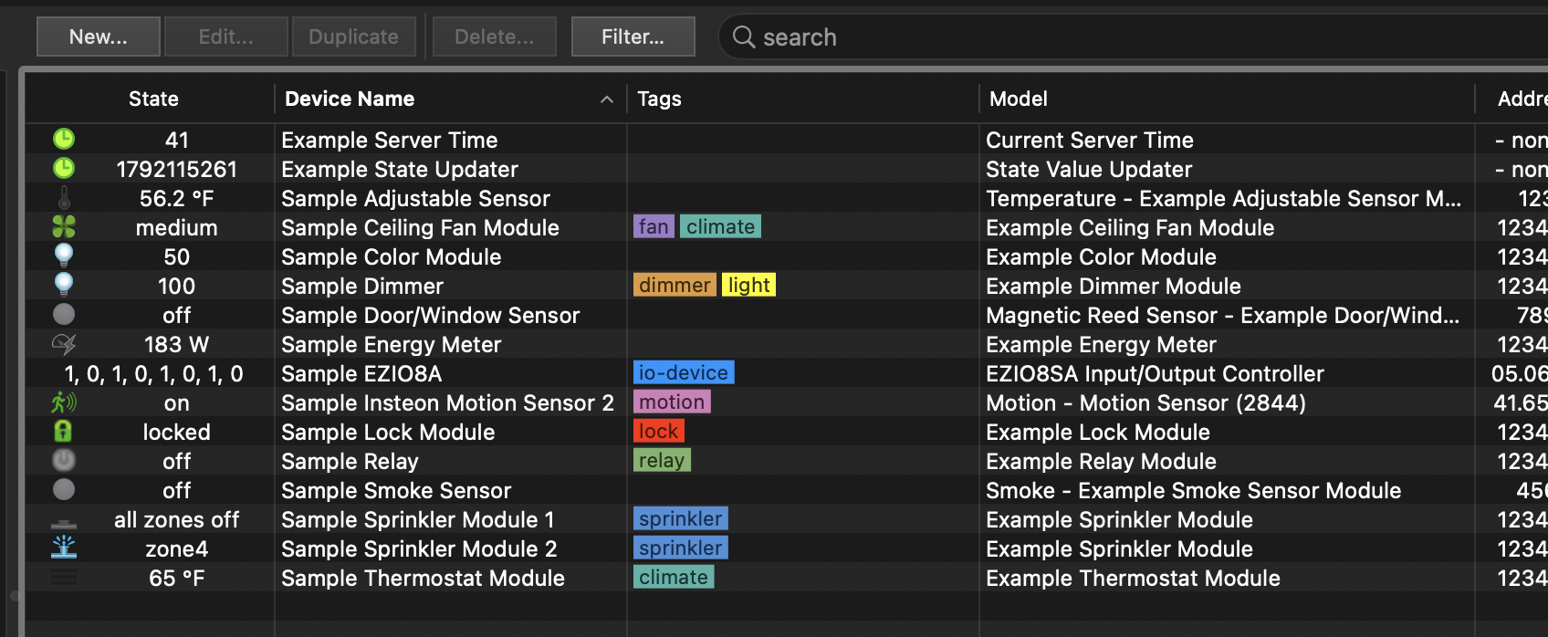Click the Delete... button
The height and width of the screenshot is (637, 1548).
click(x=495, y=37)
